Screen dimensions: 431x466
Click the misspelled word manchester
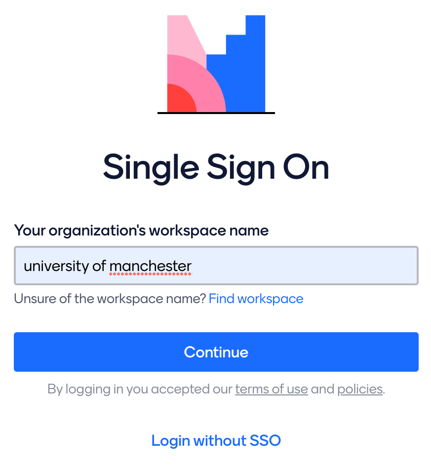[150, 266]
